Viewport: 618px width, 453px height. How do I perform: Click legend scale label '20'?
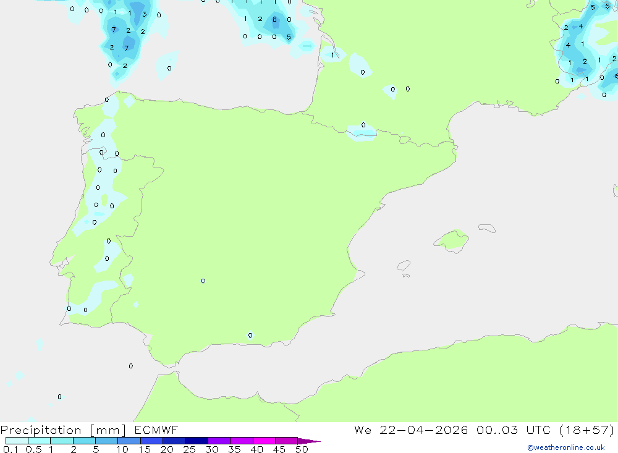tap(167, 449)
